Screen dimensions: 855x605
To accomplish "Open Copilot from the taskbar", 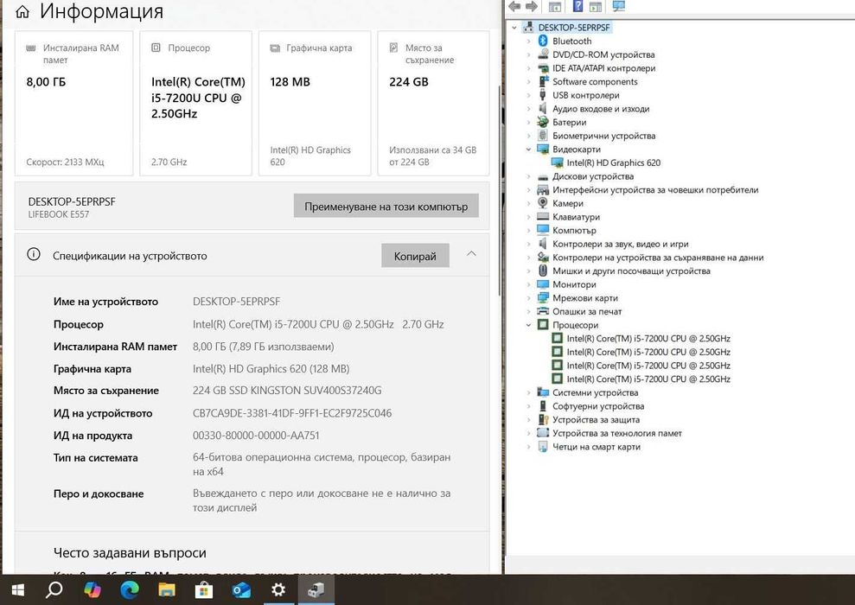I will (x=93, y=589).
